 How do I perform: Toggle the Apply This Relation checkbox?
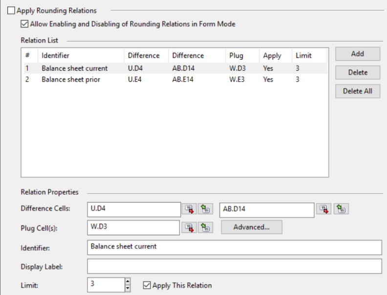click(147, 285)
